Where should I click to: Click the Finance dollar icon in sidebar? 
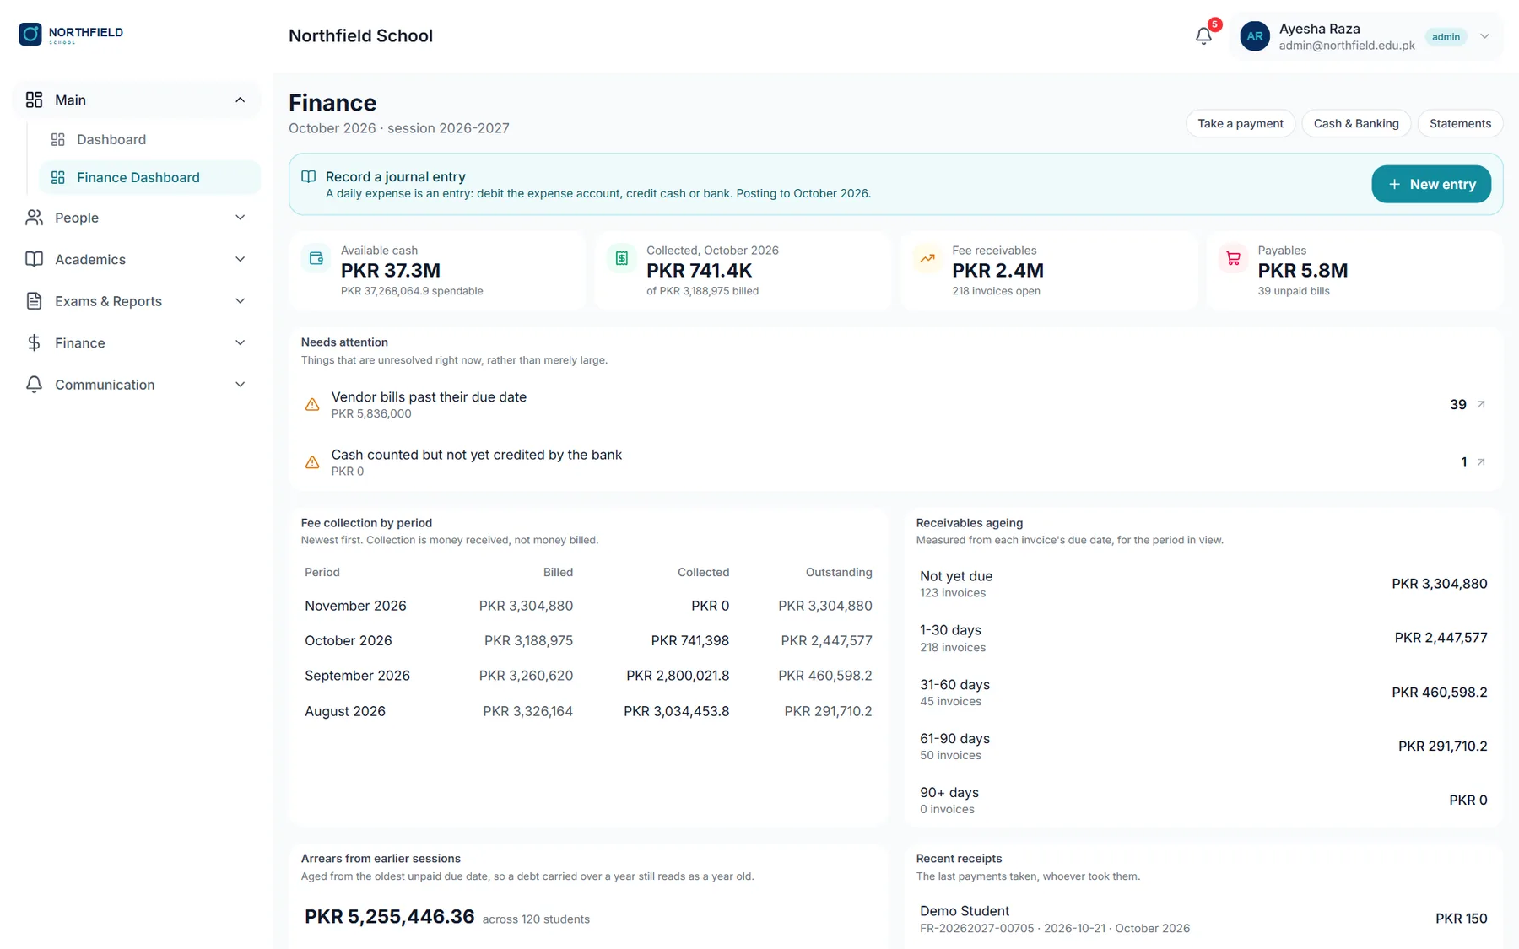coord(34,342)
